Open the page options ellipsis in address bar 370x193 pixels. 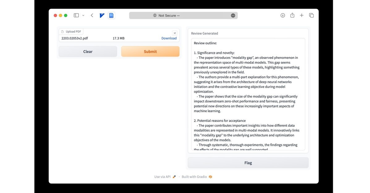pos(233,15)
